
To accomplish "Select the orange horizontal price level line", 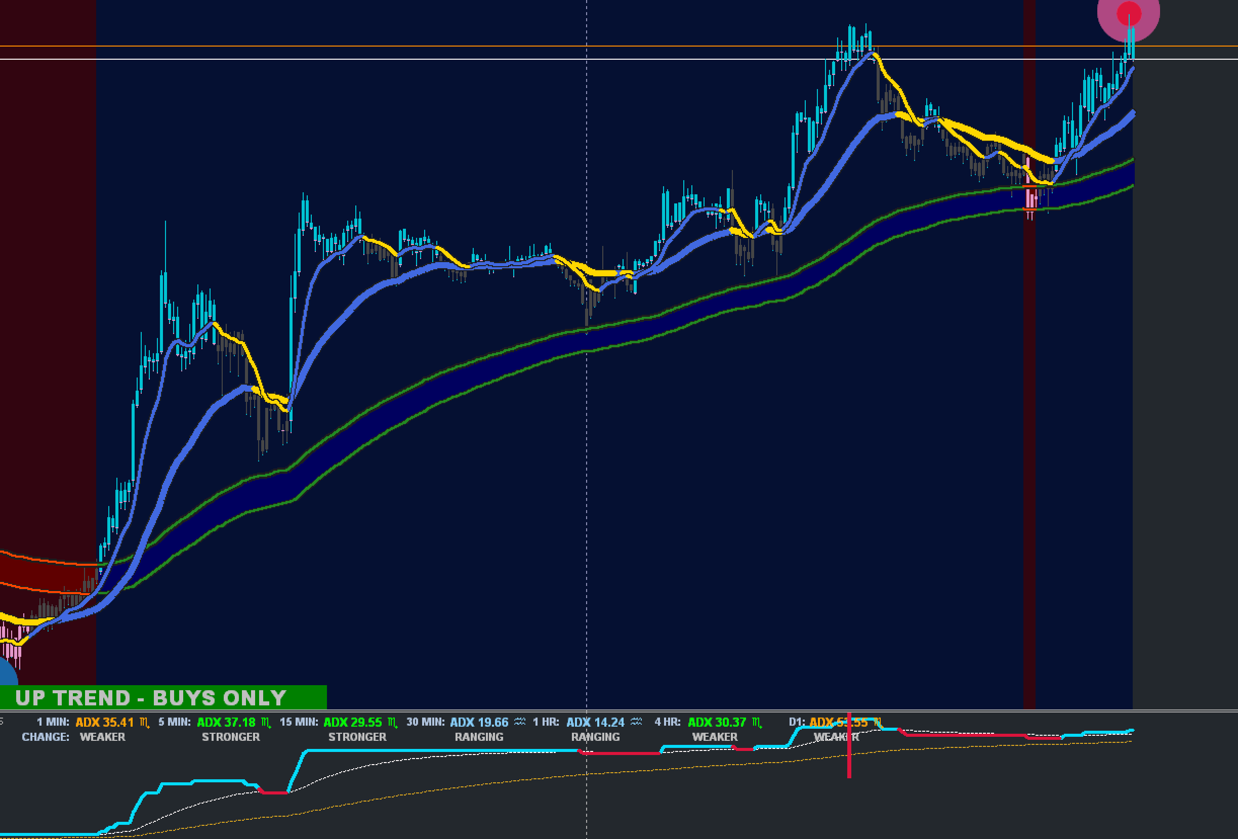I will tap(619, 47).
